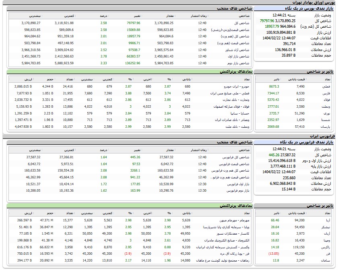Image resolution: width=338 pixels, height=272 pixels.
Task: Open symbol خودرو - ایران خودرو
Action: [237, 86]
